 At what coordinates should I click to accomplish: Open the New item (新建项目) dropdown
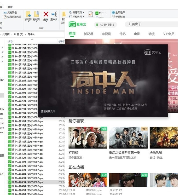click(77, 13)
